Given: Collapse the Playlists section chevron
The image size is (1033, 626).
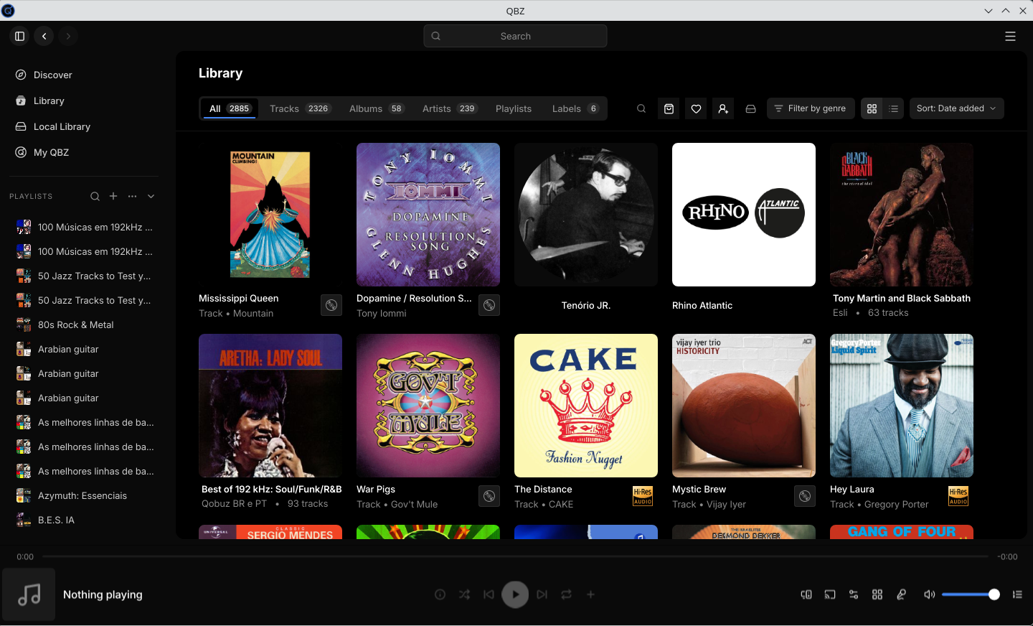Looking at the screenshot, I should click(151, 196).
